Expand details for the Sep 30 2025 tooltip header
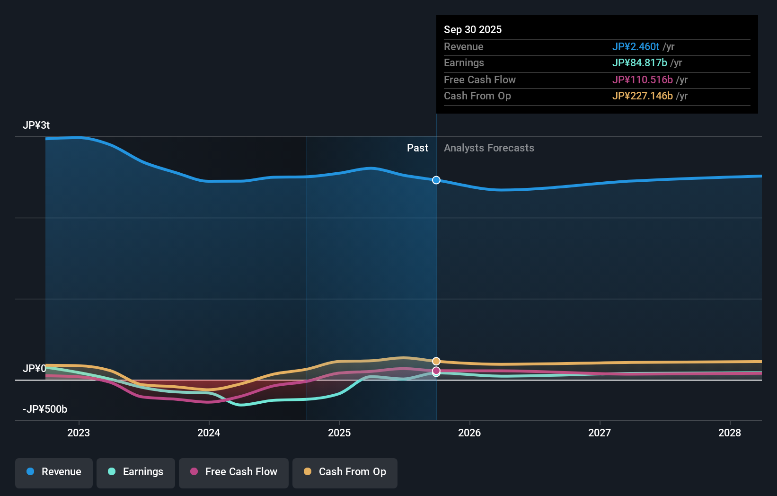Screen dimensions: 777x496 (x=473, y=29)
